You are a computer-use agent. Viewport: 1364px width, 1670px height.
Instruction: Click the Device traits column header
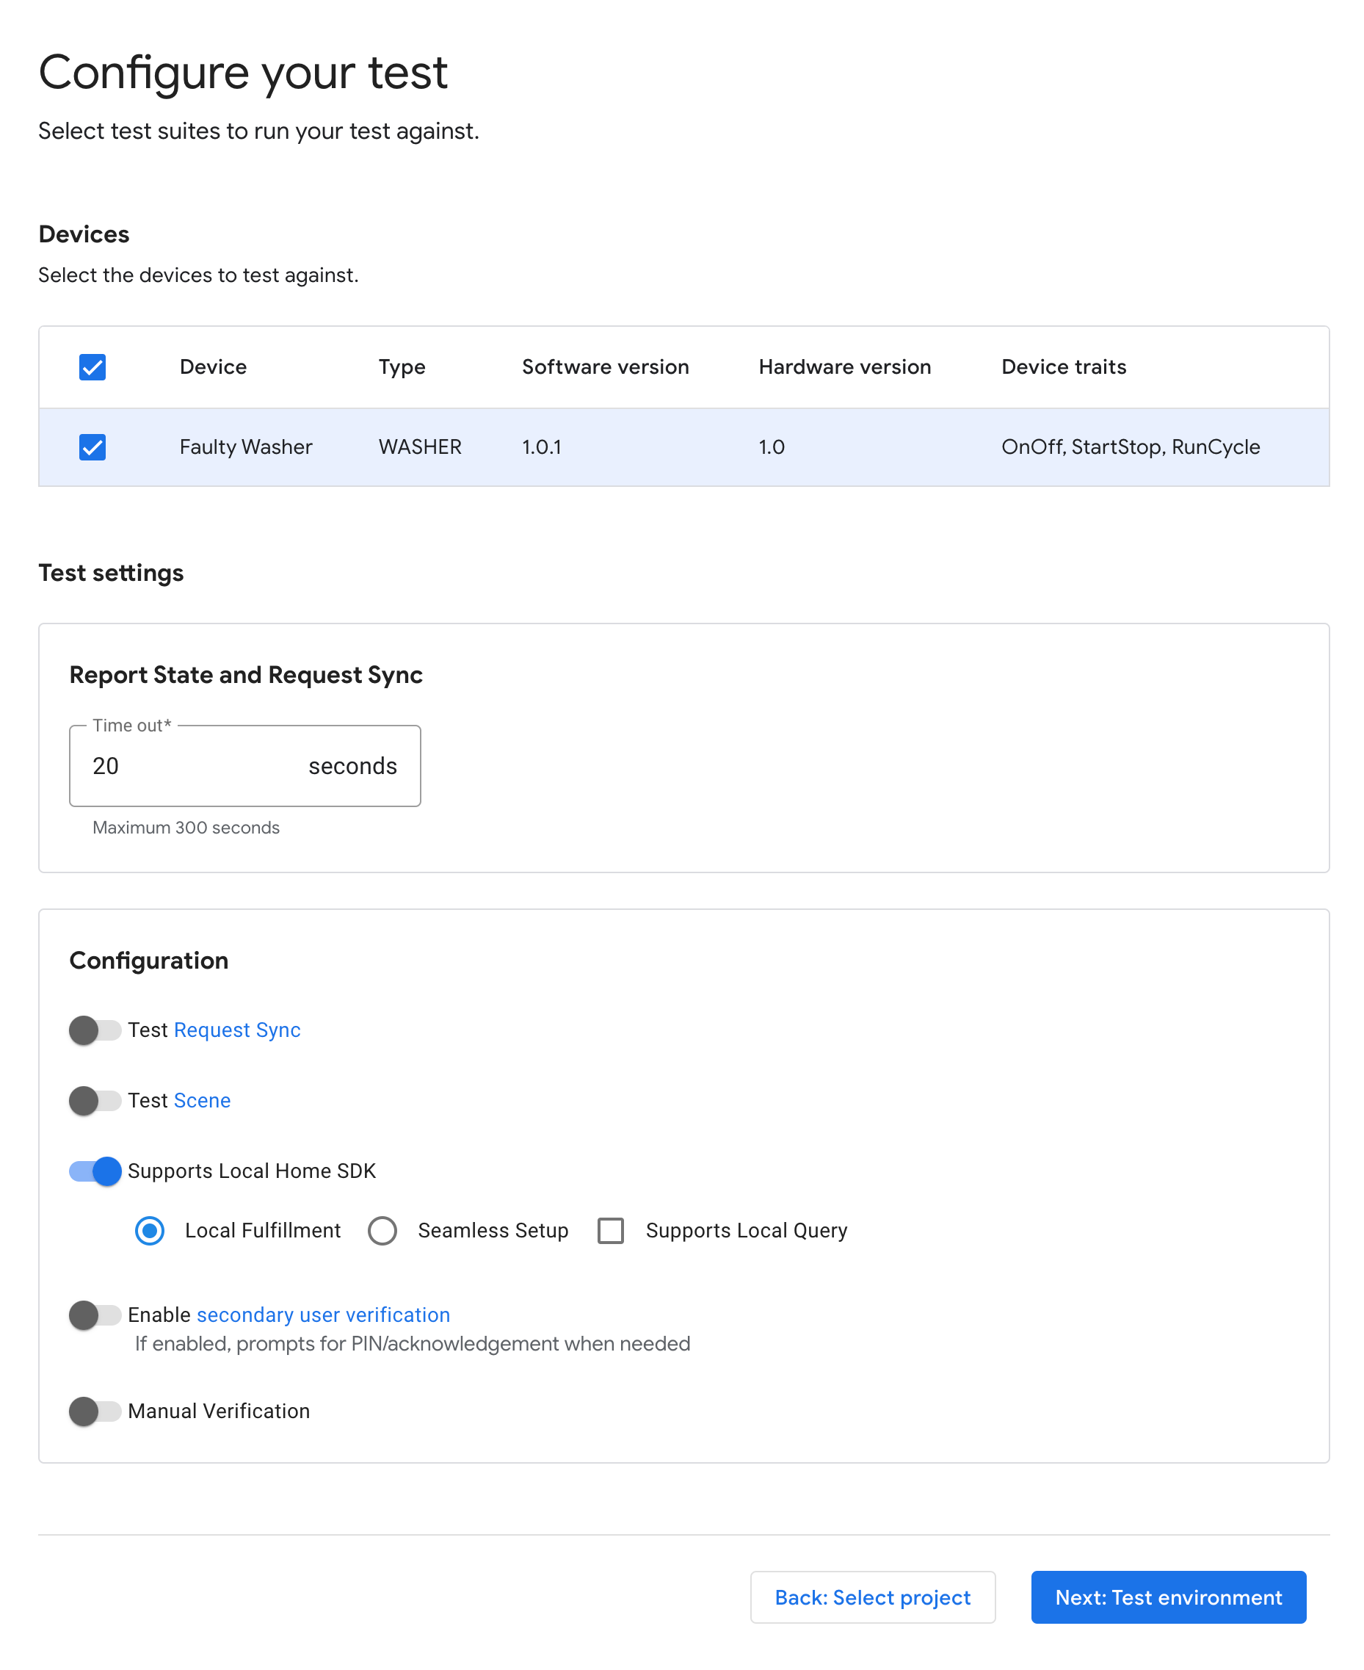pyautogui.click(x=1063, y=367)
